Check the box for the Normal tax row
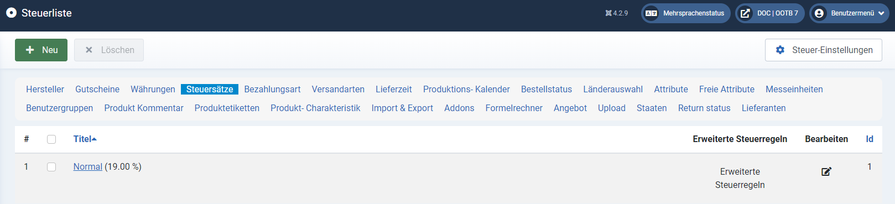The image size is (895, 204). [x=51, y=167]
